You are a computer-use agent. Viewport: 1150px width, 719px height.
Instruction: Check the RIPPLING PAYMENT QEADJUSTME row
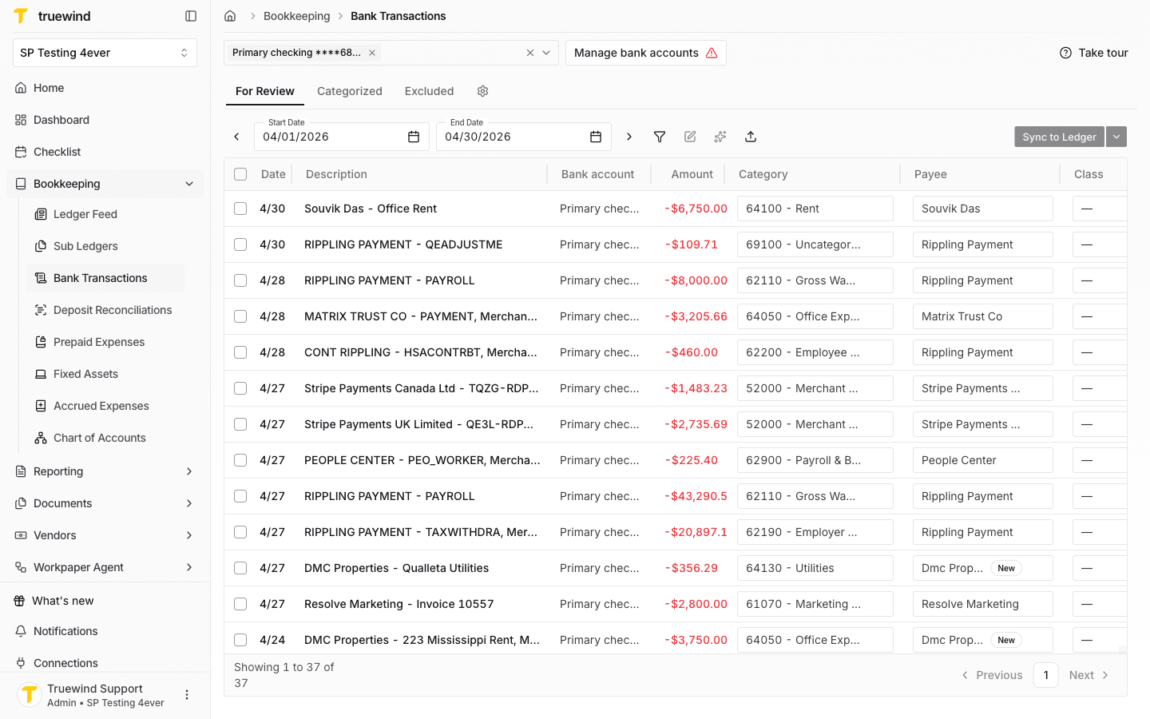[240, 244]
